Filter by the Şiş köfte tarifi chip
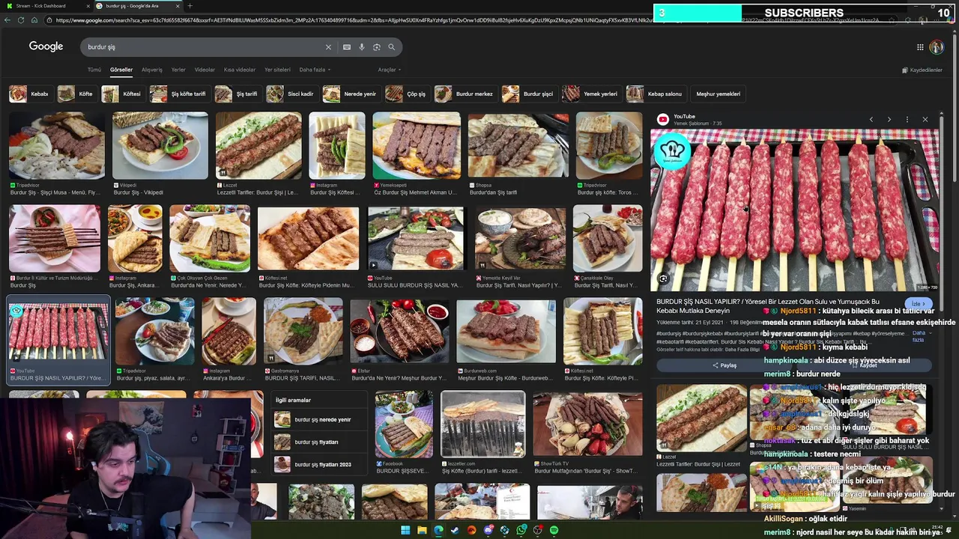959x539 pixels. (x=179, y=94)
